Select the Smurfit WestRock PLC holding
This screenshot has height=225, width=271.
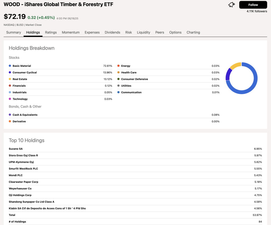(23, 169)
